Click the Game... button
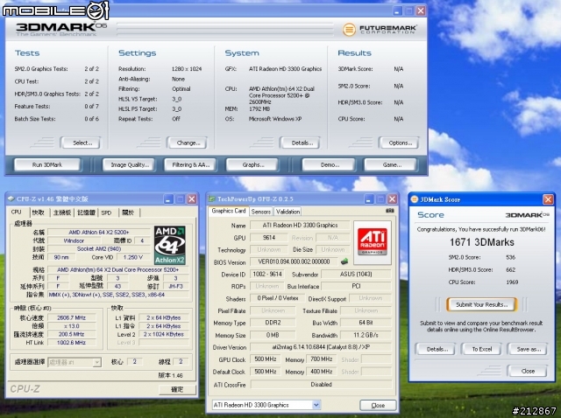Image resolution: width=561 pixels, height=418 pixels. (392, 165)
